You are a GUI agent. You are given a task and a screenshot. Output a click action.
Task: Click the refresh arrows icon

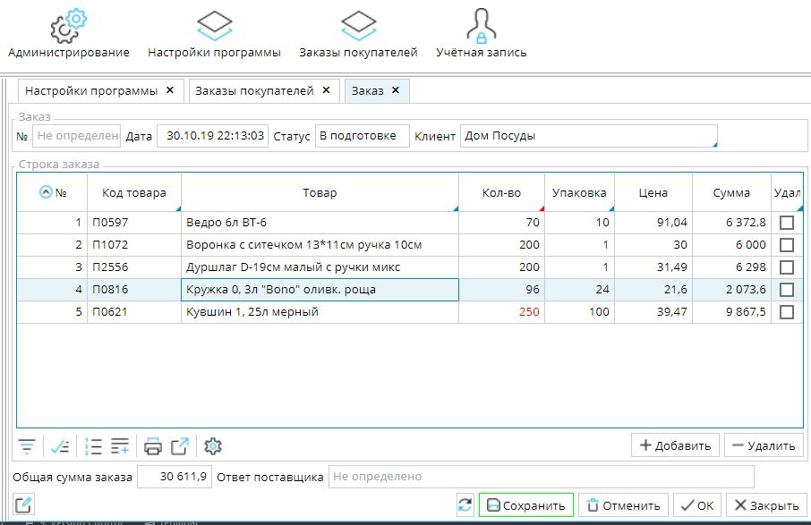[x=465, y=504]
